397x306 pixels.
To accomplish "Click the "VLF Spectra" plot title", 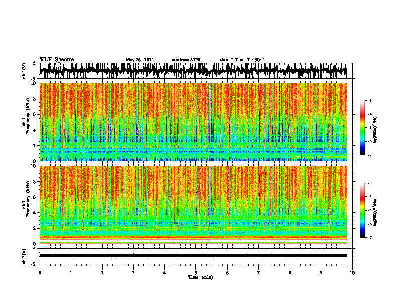I will click(57, 60).
